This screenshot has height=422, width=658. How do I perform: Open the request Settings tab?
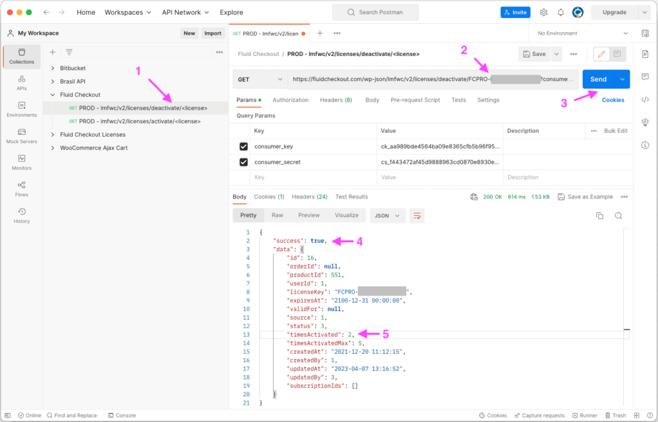[x=488, y=100]
